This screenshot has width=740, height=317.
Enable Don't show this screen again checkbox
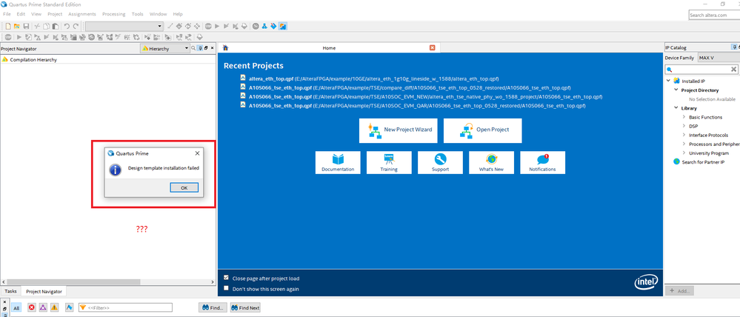(227, 288)
